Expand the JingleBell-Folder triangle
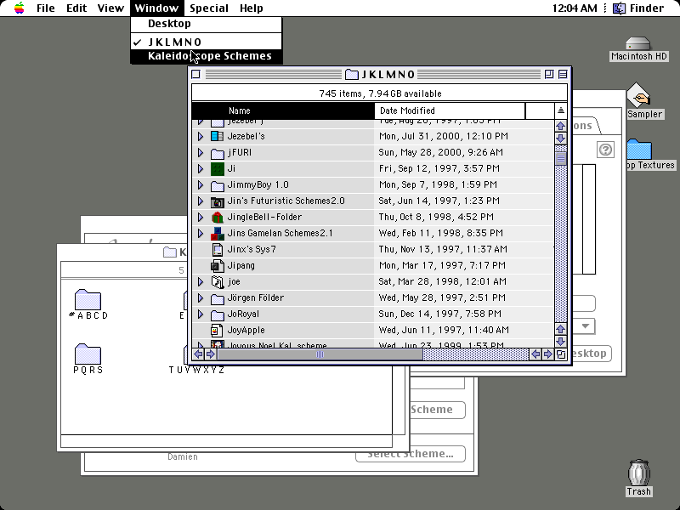 pyautogui.click(x=201, y=218)
